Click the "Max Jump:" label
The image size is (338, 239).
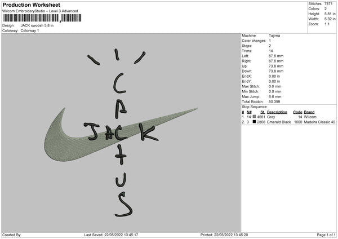pyautogui.click(x=251, y=96)
